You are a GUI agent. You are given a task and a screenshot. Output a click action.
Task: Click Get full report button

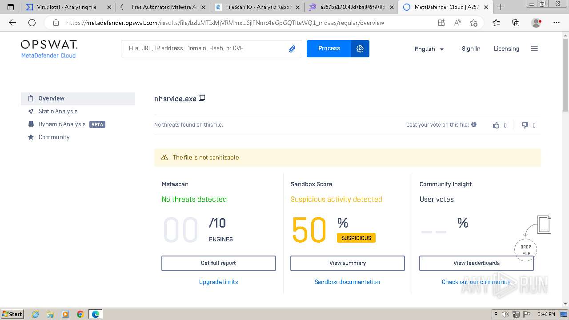pyautogui.click(x=219, y=263)
